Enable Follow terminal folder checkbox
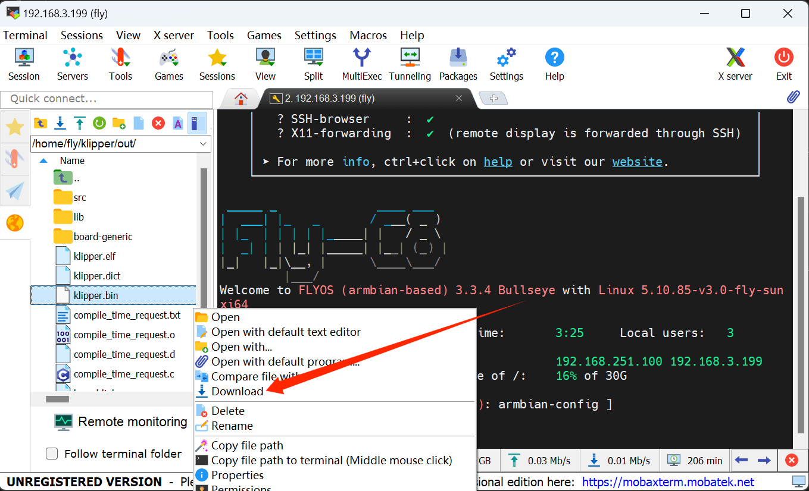 52,454
